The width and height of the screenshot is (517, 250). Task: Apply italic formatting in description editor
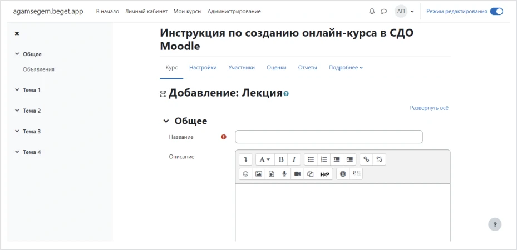294,159
